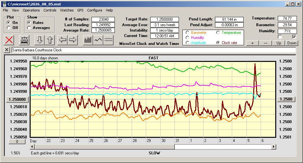Viewport: 303px width, 163px height.
Task: Click the plus button
Action: (x=252, y=43)
